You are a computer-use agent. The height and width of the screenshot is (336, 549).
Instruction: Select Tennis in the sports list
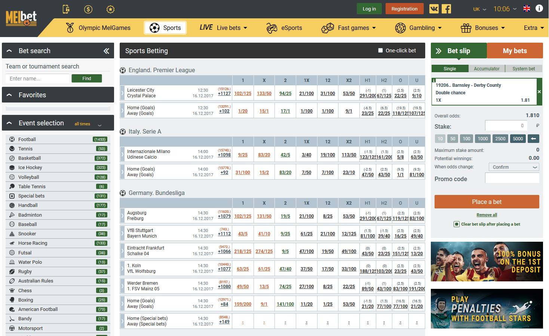[58, 149]
